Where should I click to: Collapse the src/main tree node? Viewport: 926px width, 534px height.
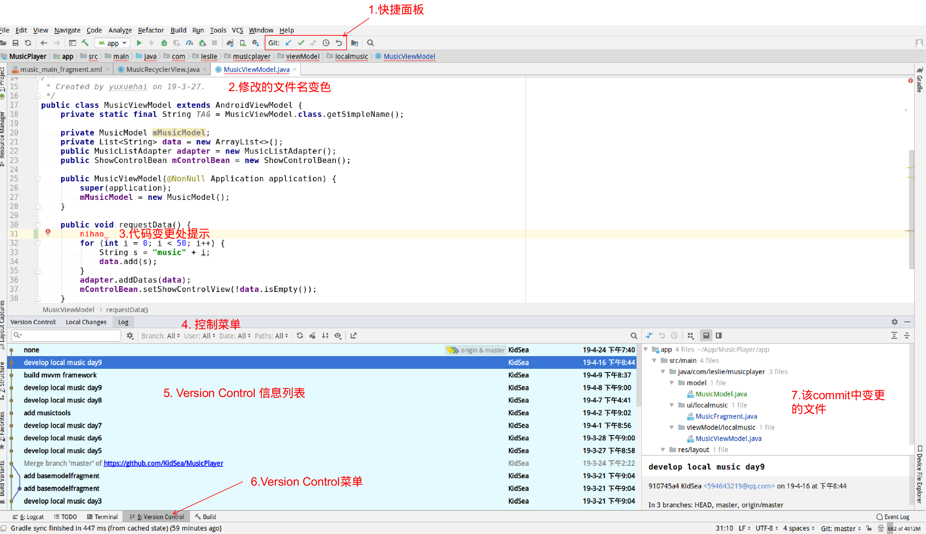point(654,360)
